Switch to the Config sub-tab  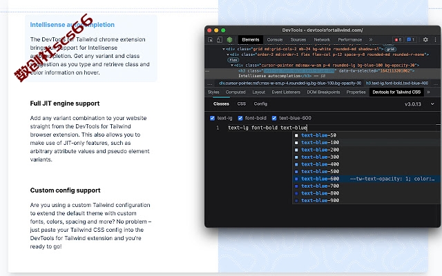point(260,104)
